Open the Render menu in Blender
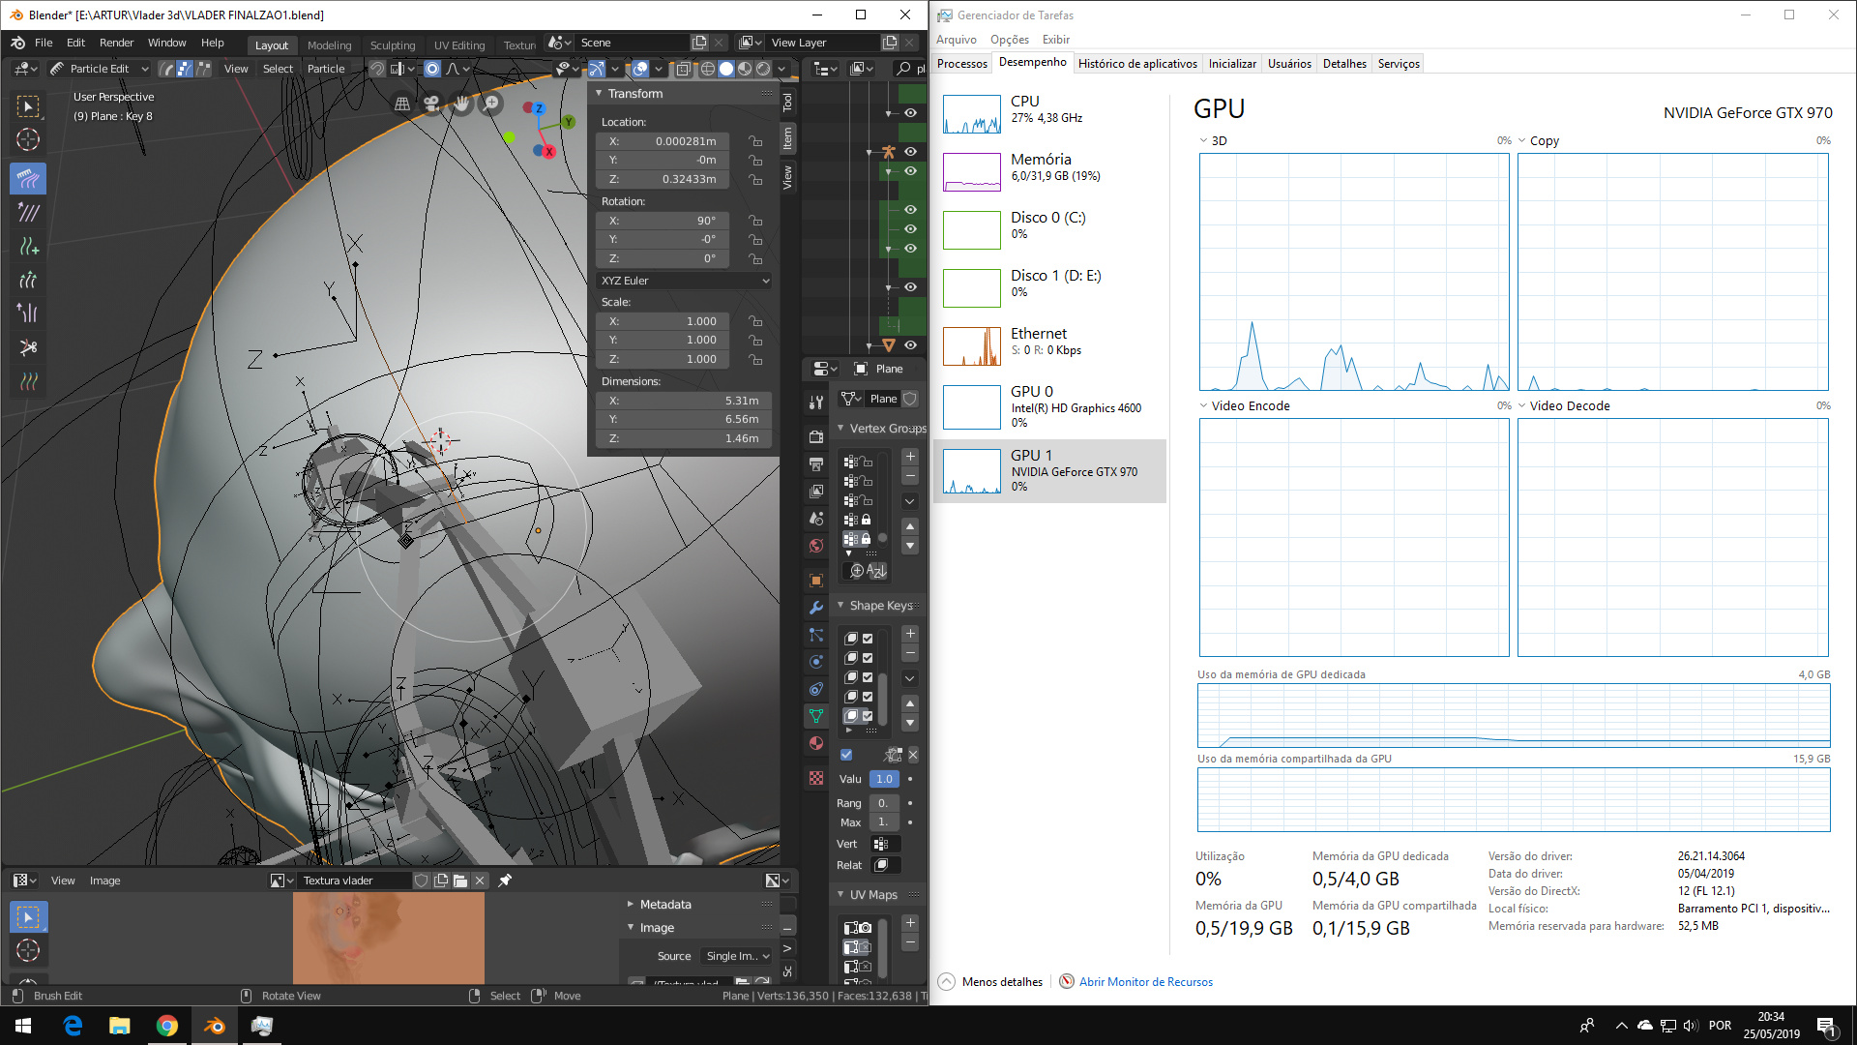1857x1045 pixels. [x=116, y=42]
